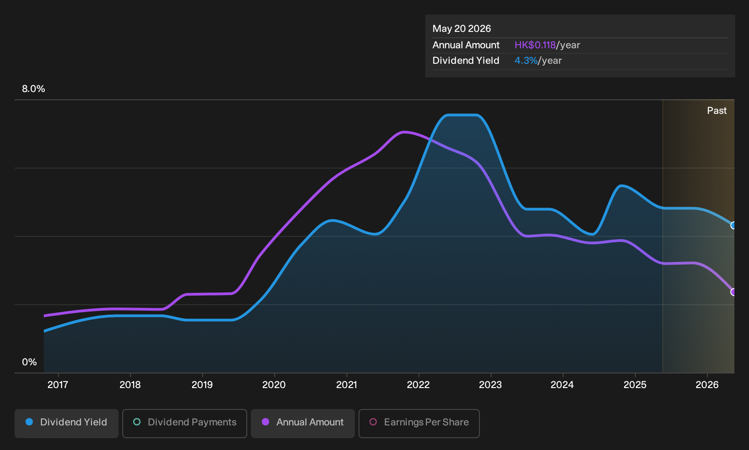Click the HK$0.118 annual amount value
Screen dimensions: 749x450
pyautogui.click(x=535, y=45)
